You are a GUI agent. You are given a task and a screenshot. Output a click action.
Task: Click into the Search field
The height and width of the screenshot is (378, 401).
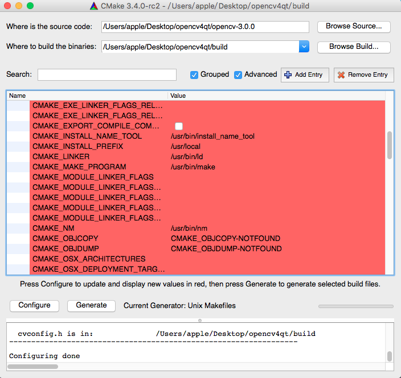[x=107, y=74]
